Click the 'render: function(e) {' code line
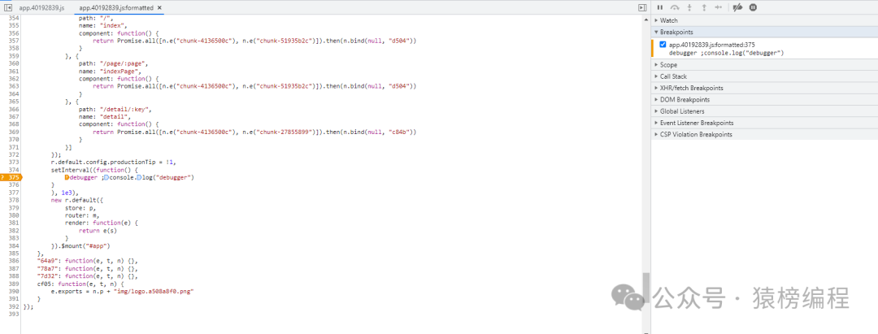 [x=102, y=223]
